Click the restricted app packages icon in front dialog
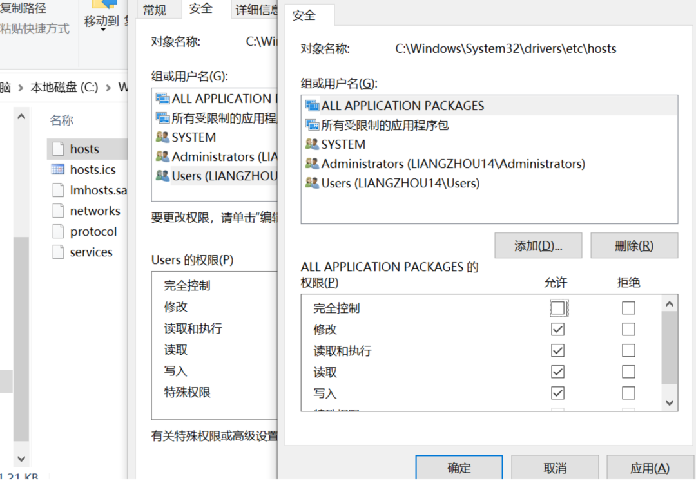The width and height of the screenshot is (696, 481). (312, 125)
